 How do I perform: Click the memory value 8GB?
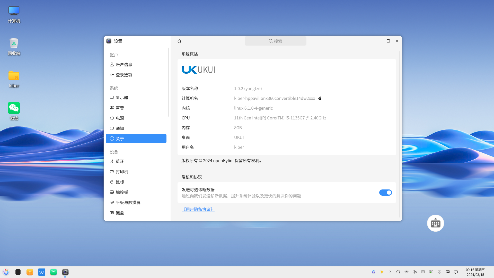point(238,128)
